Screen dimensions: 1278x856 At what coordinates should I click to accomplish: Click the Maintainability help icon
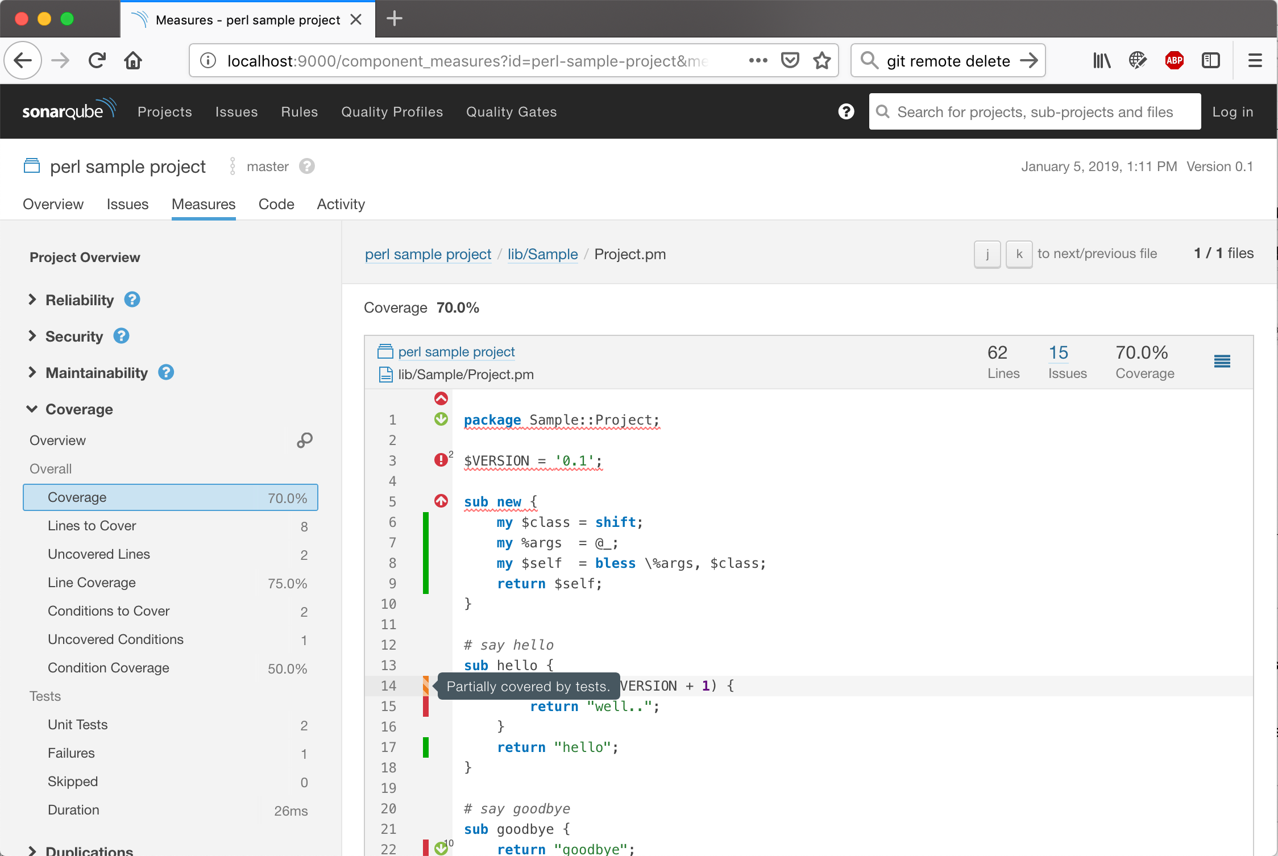pos(166,372)
